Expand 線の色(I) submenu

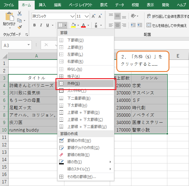click(x=86, y=162)
